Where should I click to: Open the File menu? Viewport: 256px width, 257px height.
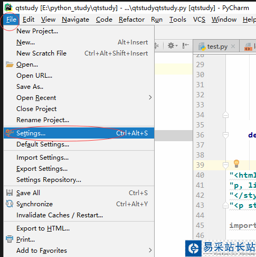pyautogui.click(x=11, y=20)
